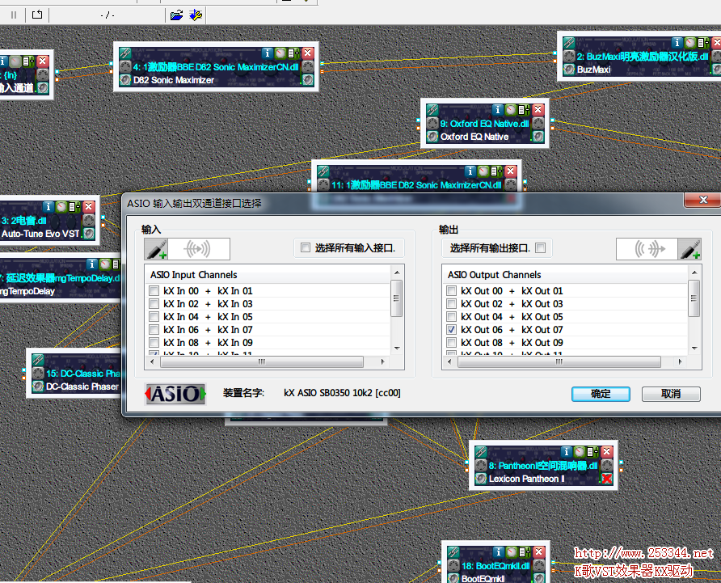Click the input list horizontal scrollbar thumb
721x583 pixels.
click(262, 361)
